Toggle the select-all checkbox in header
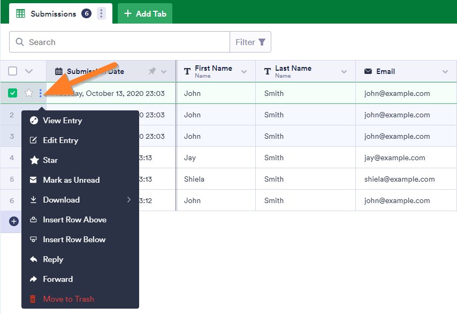This screenshot has height=314, width=457. (x=13, y=71)
